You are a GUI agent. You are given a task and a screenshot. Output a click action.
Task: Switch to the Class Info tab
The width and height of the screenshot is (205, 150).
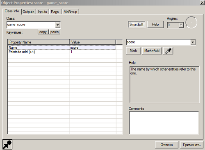pyautogui.click(x=12, y=11)
